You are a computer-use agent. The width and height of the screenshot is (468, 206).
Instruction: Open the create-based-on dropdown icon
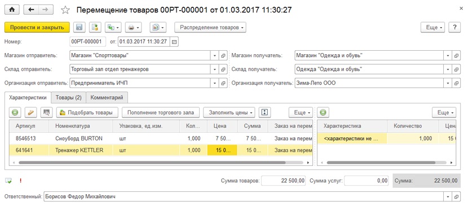coord(113,28)
